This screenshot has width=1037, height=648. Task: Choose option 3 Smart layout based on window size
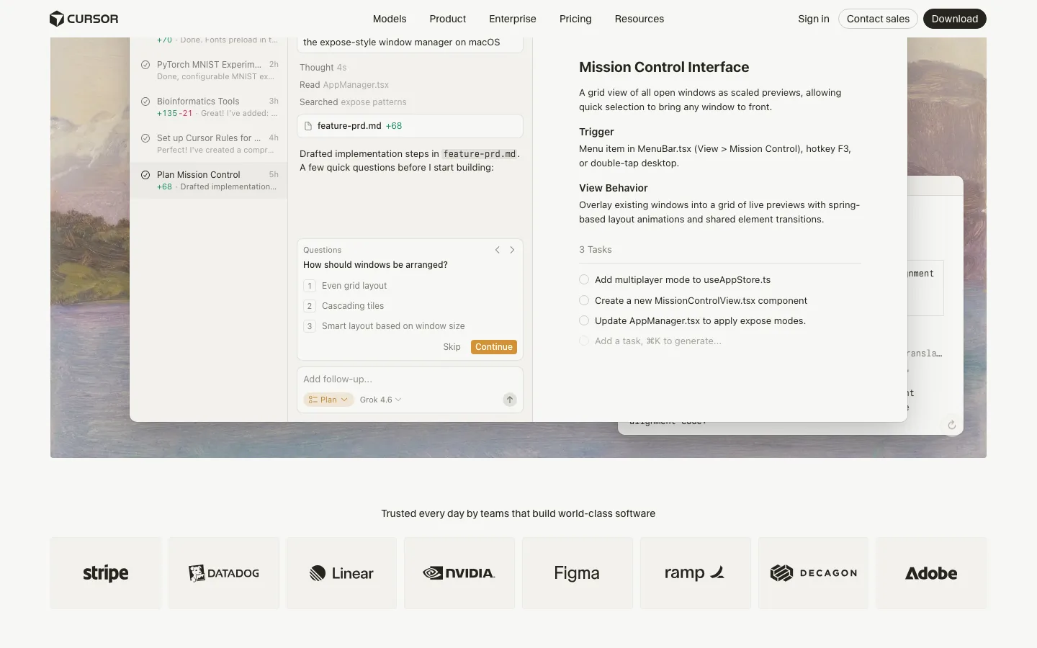(410, 326)
